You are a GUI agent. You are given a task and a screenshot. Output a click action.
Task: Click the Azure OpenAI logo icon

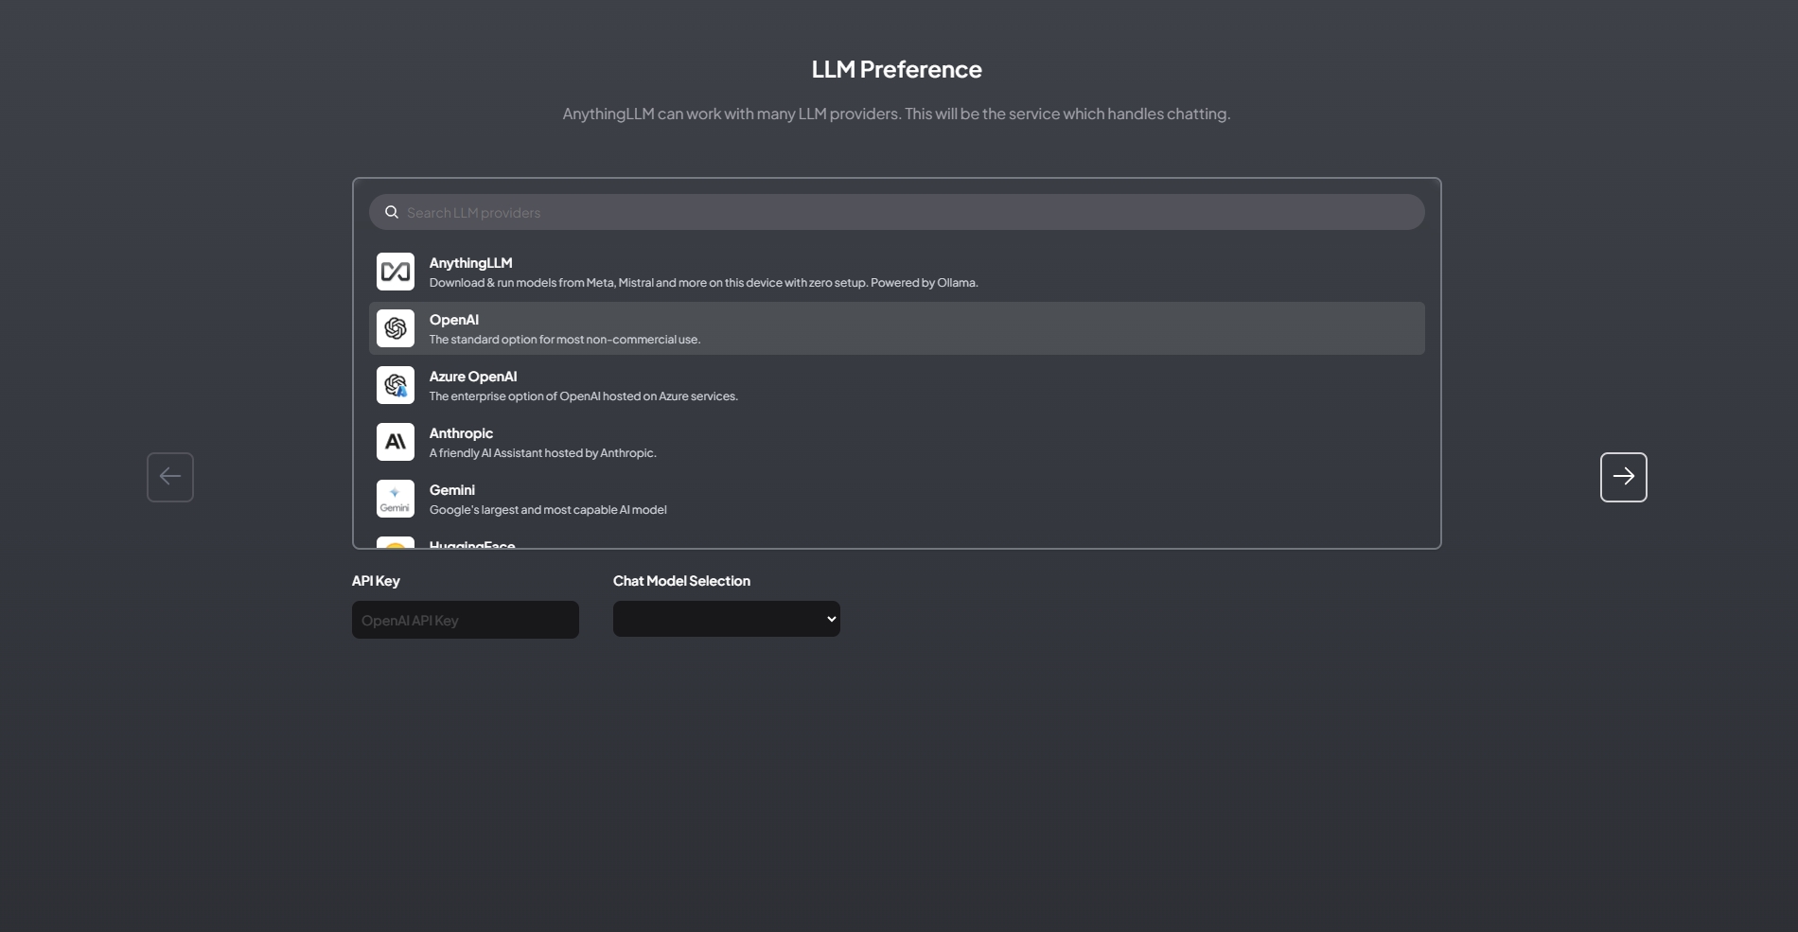tap(396, 385)
